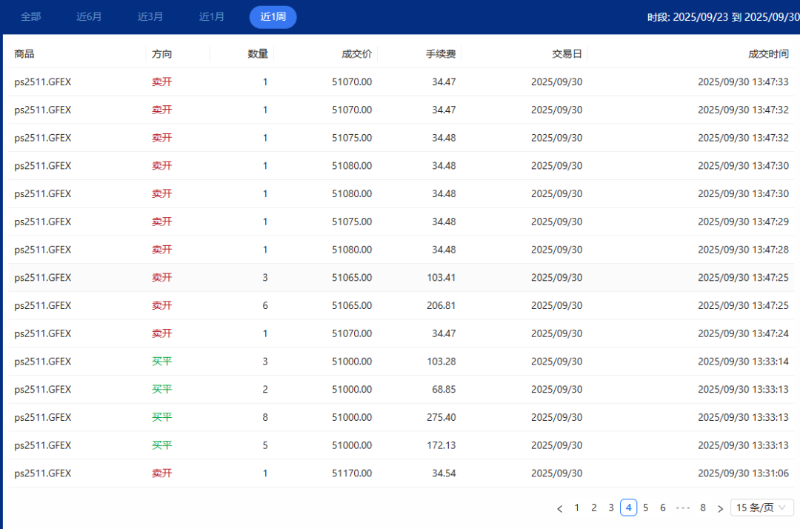This screenshot has width=800, height=529.
Task: Click the 手续费 column header
Action: [441, 53]
